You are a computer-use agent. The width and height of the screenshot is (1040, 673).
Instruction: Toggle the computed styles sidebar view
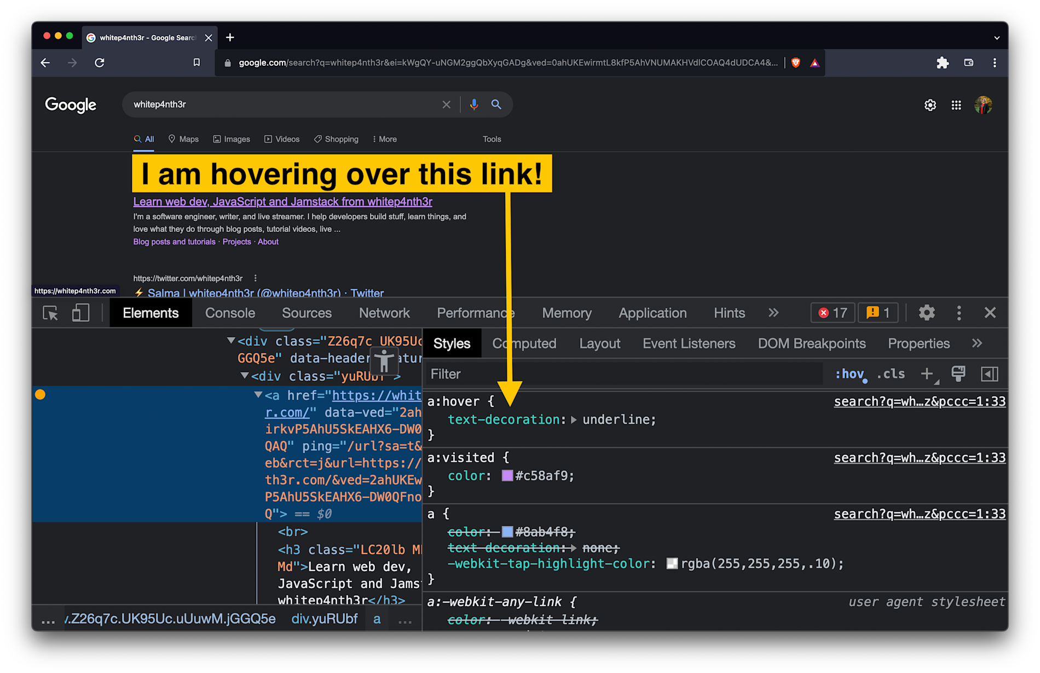(x=989, y=374)
